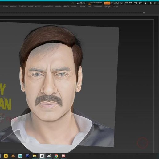The image size is (159, 159).
Task: Open the Zscript menu
Action: point(116,7)
